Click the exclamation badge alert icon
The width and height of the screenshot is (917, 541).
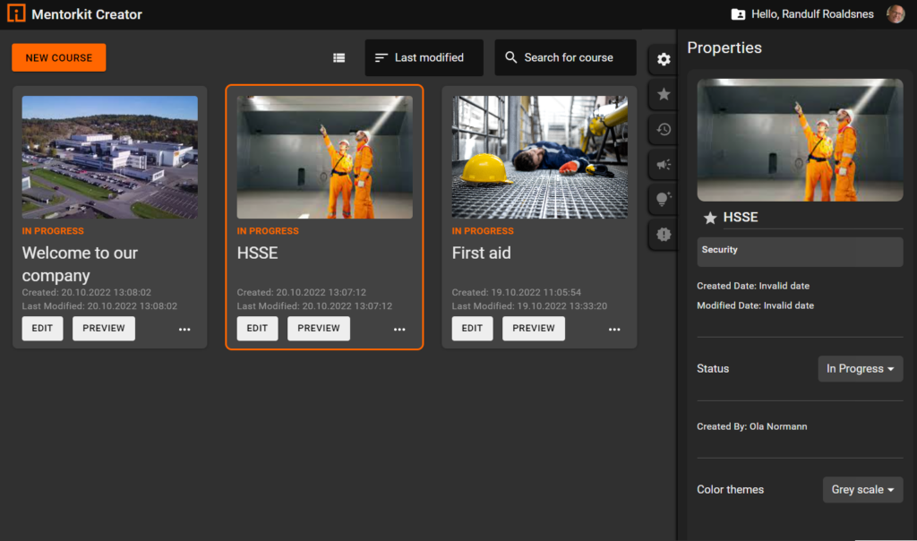[x=664, y=234]
